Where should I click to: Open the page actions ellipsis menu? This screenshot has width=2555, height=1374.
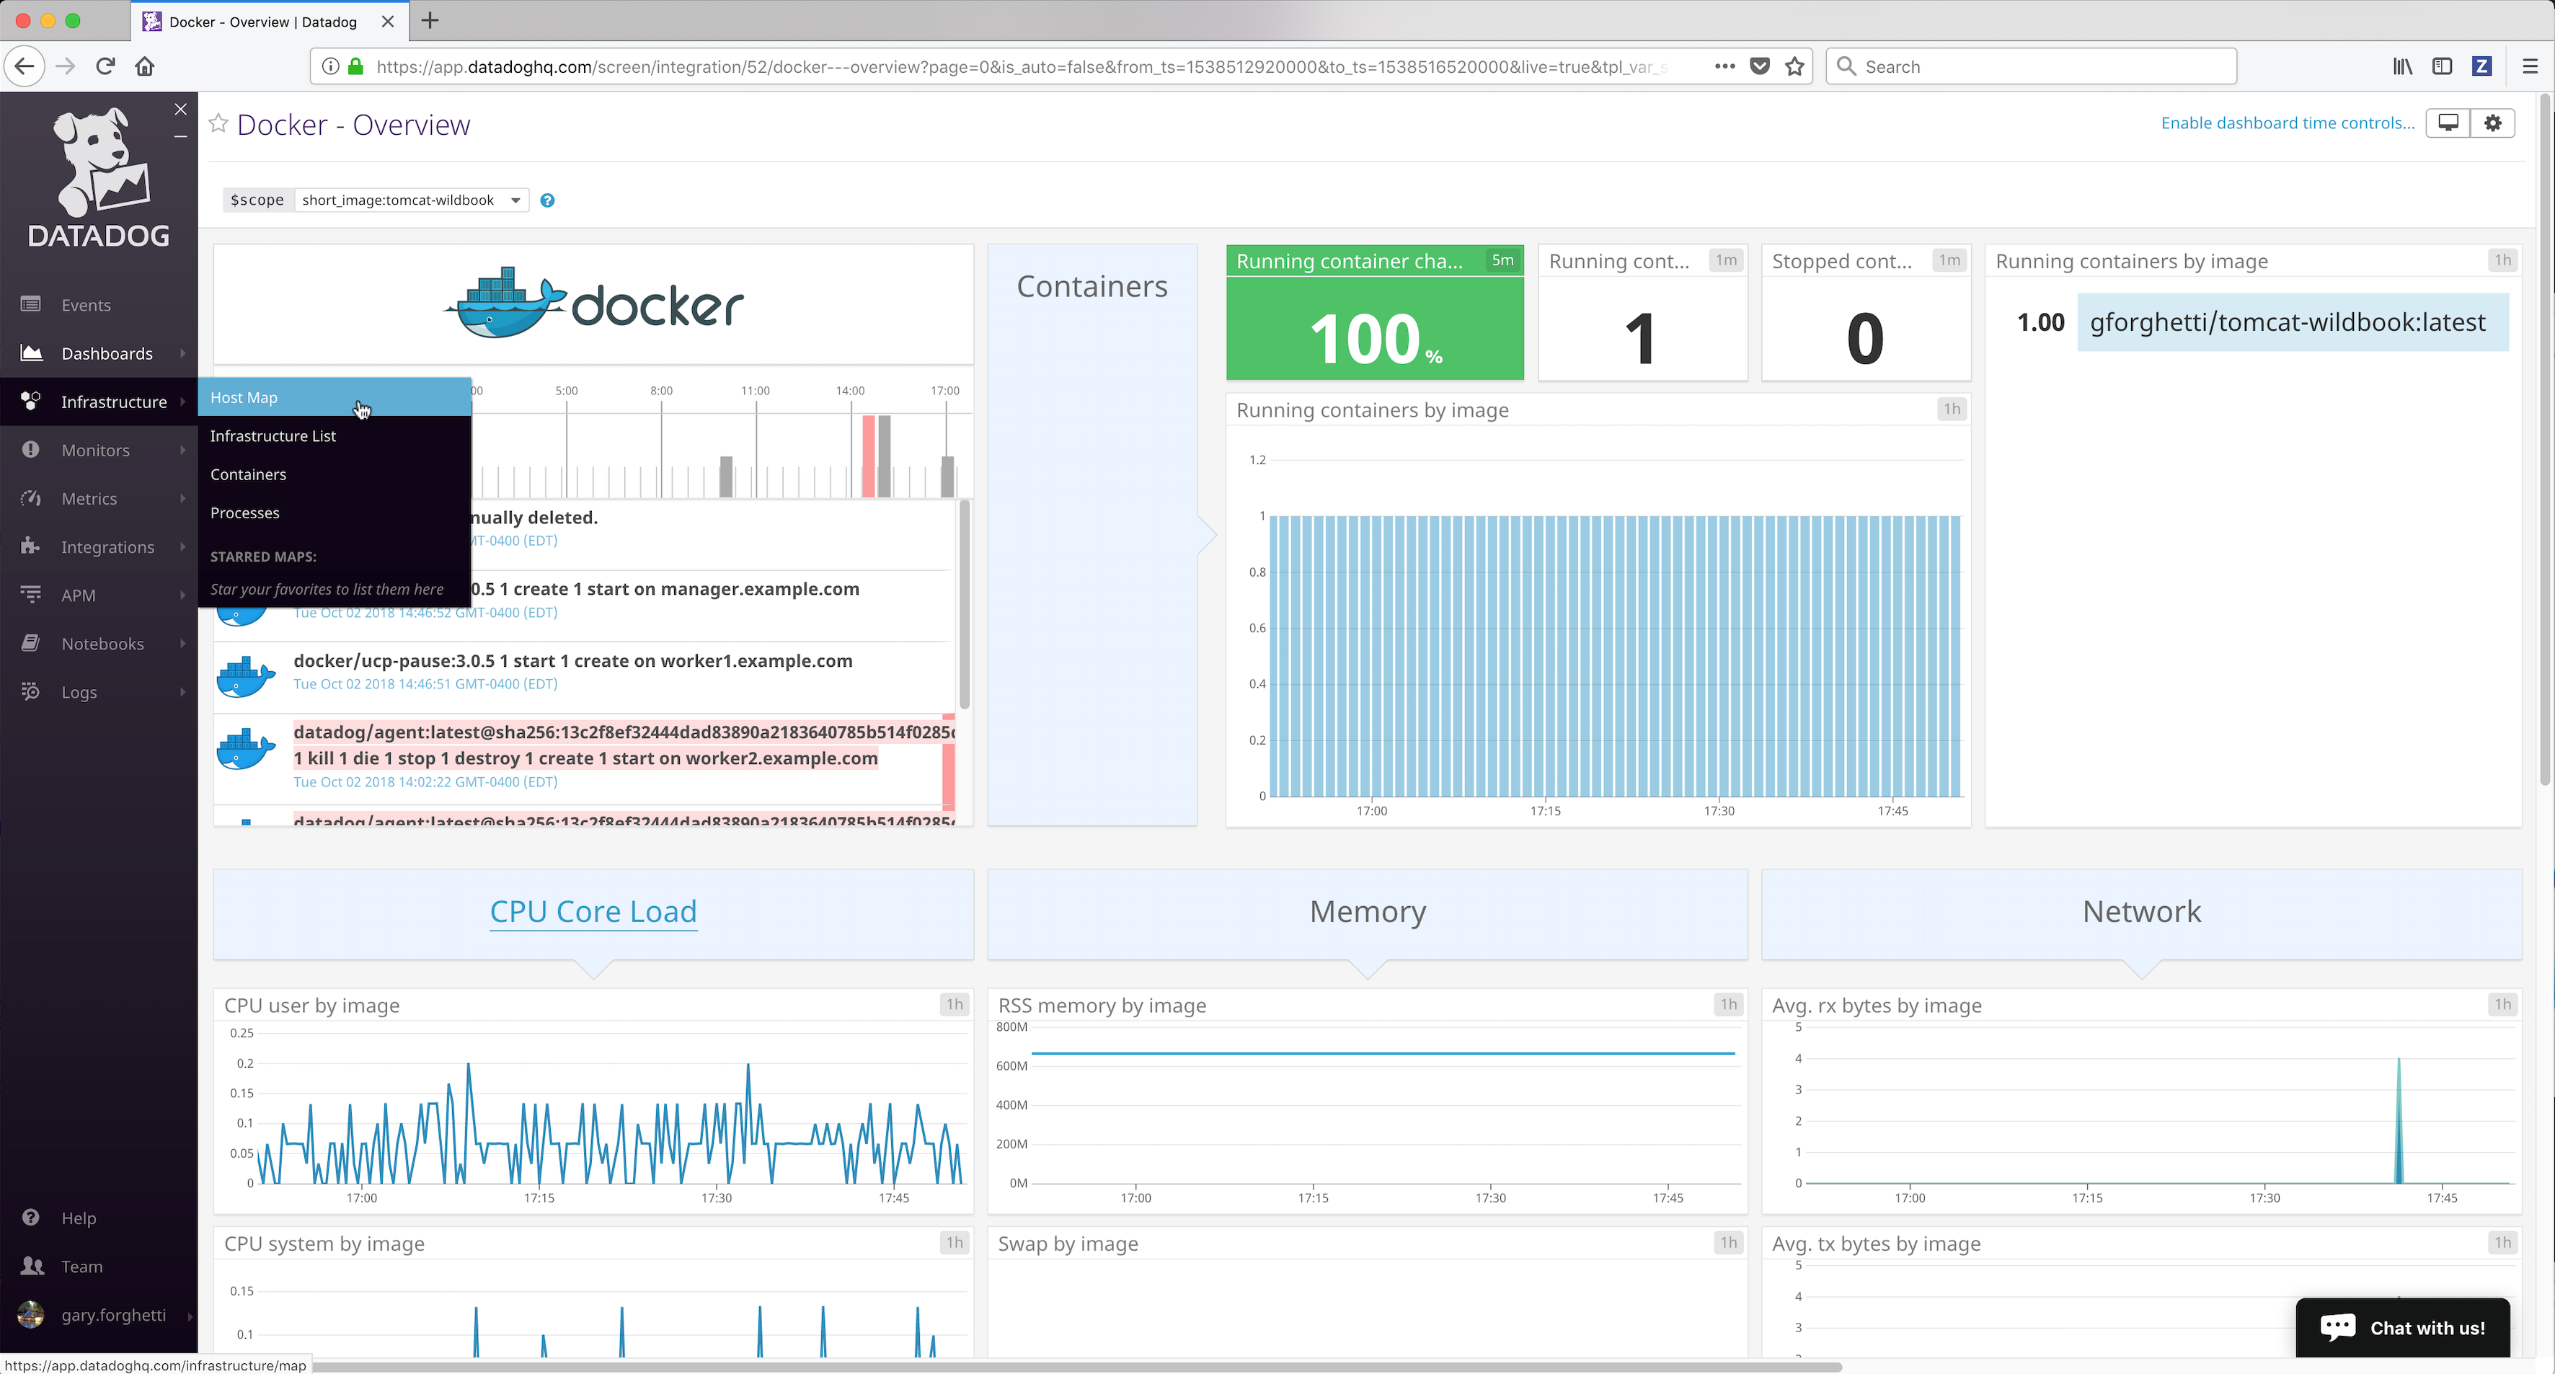1724,66
